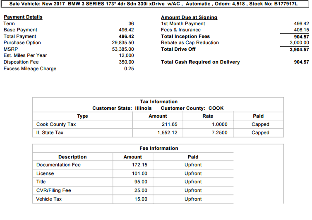Select Est. Miles Per Year value 12,000
This screenshot has height=220, width=312.
[126, 55]
